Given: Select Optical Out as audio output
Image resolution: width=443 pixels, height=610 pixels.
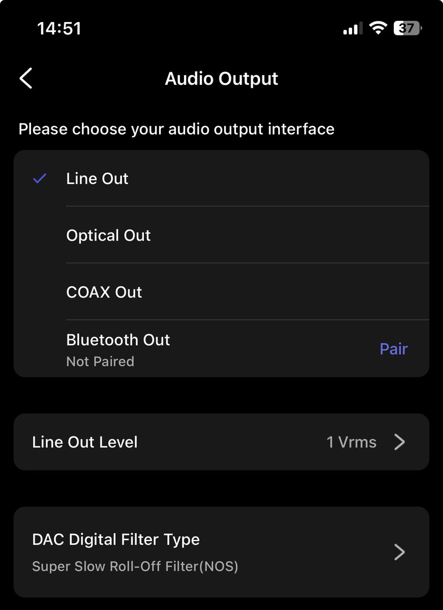Looking at the screenshot, I should point(108,235).
